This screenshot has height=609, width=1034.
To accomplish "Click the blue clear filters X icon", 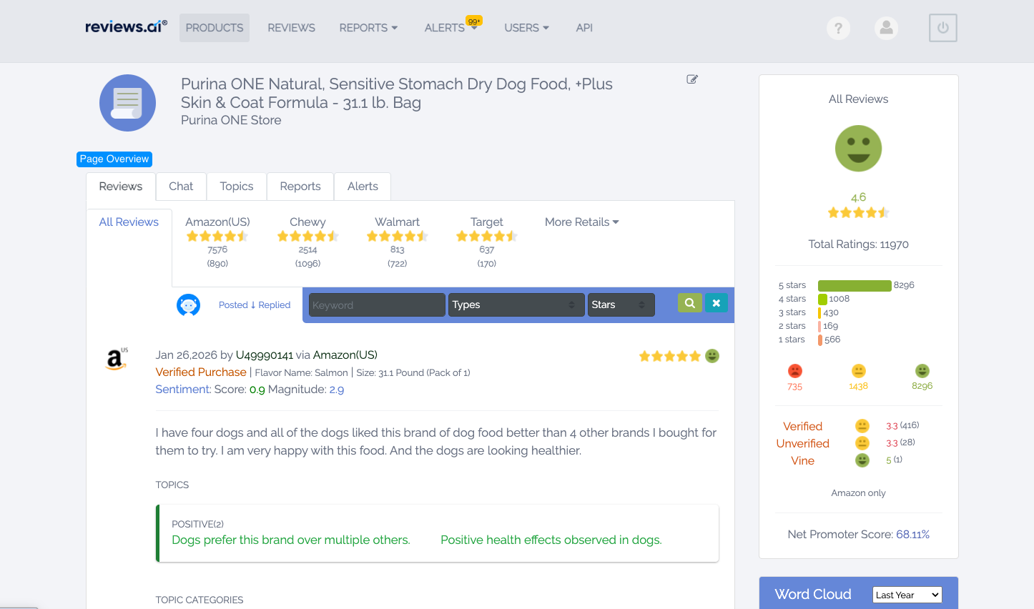I will [x=716, y=303].
